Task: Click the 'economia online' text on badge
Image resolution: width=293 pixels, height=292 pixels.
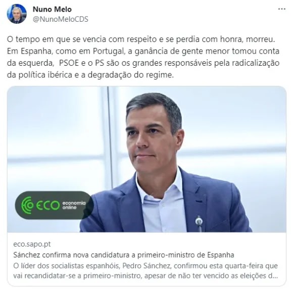Action: 74,205
